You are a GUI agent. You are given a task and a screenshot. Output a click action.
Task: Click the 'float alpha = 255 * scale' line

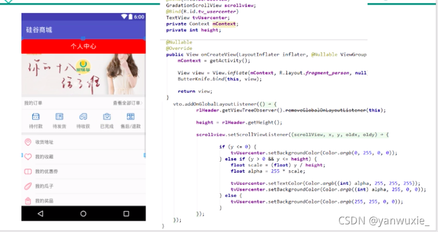pyautogui.click(x=268, y=171)
